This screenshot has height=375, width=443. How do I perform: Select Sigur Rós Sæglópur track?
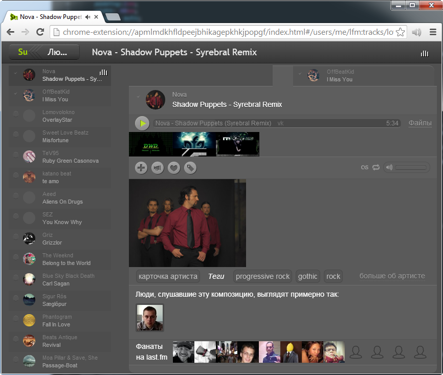coord(60,300)
